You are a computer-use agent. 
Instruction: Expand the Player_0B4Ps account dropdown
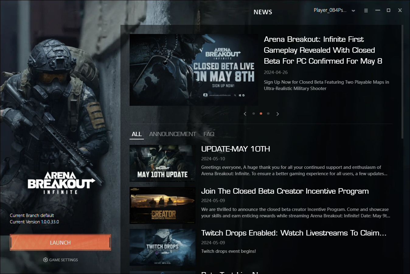tap(353, 10)
